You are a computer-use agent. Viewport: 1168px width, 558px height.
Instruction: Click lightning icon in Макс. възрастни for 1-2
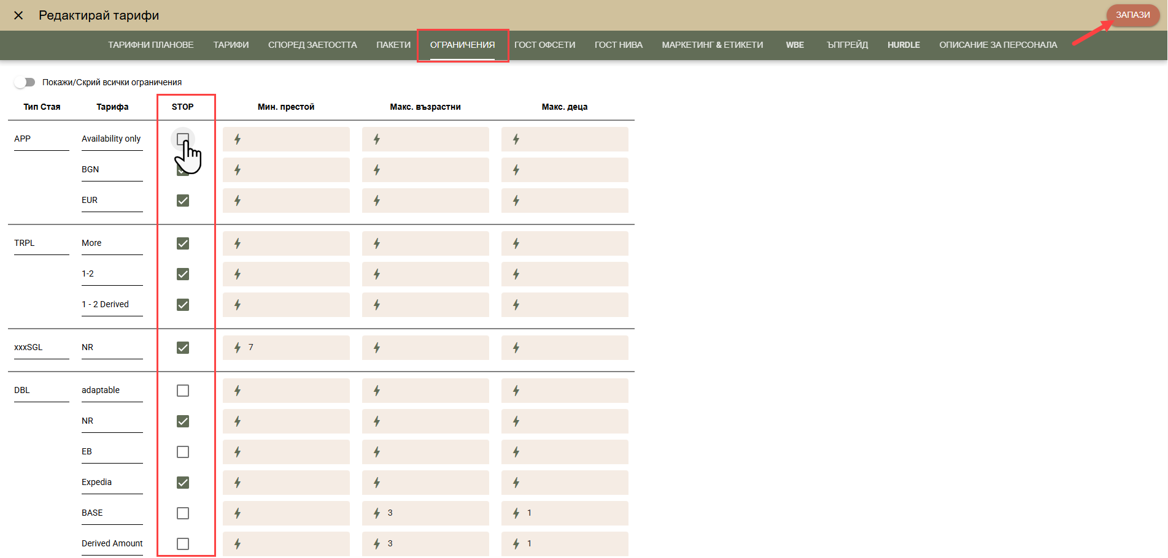pos(377,274)
